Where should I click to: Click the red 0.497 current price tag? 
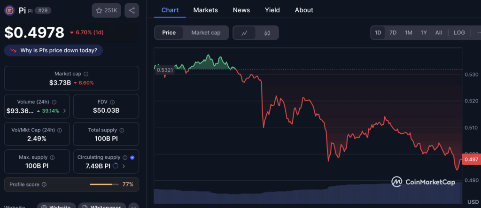coord(472,159)
